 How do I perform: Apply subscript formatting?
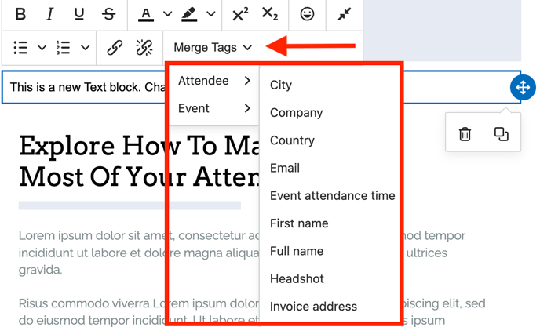point(270,14)
